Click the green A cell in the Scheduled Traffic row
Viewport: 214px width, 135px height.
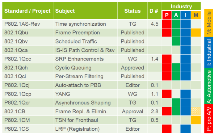(x=176, y=42)
